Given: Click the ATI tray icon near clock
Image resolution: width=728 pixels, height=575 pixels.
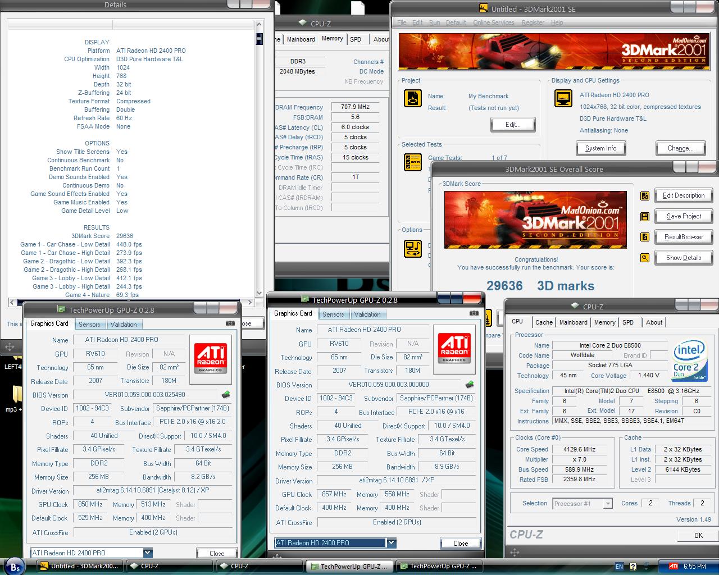Looking at the screenshot, I should tap(673, 566).
